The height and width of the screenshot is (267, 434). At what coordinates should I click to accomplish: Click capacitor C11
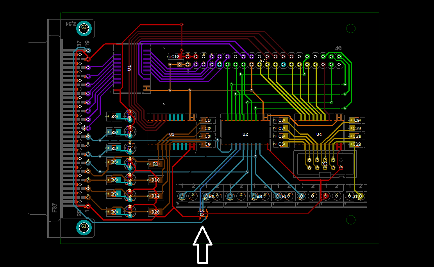coord(357,136)
